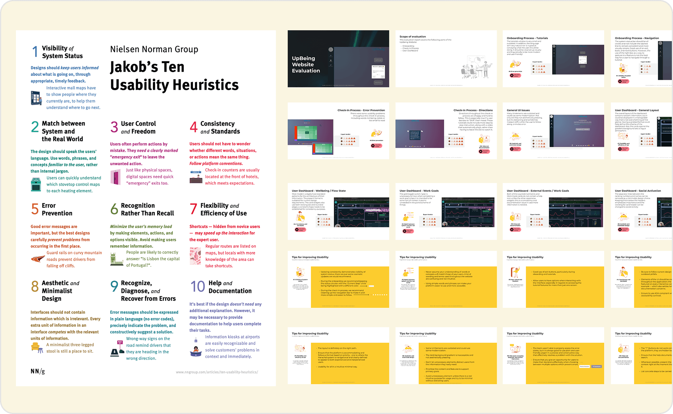This screenshot has width=673, height=414.
Task: Open the User Dashboard - Wellbeing / Flow State slide
Action: pos(338,212)
